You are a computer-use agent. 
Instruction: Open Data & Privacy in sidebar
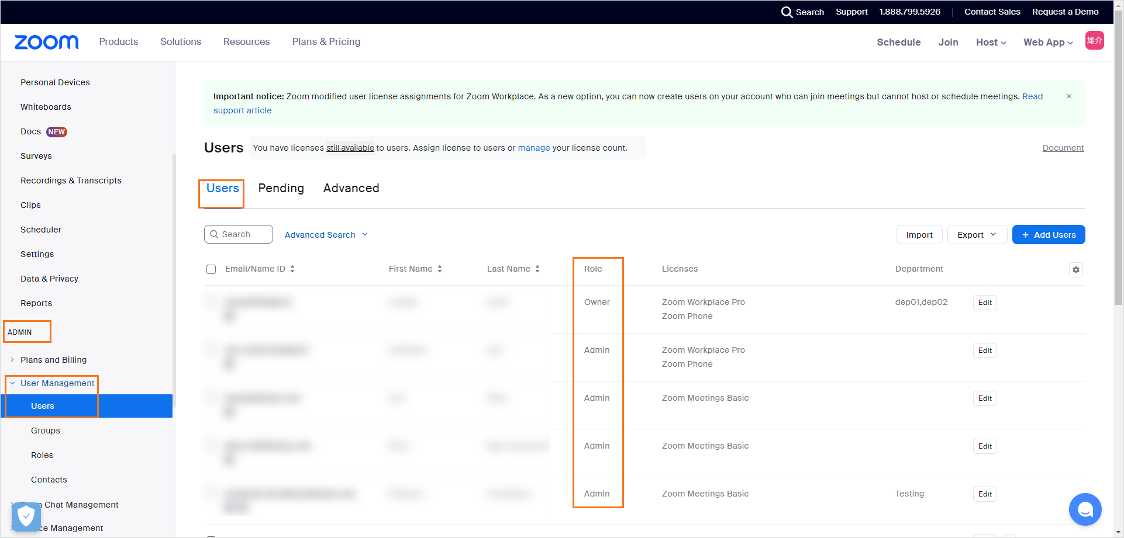(x=49, y=279)
